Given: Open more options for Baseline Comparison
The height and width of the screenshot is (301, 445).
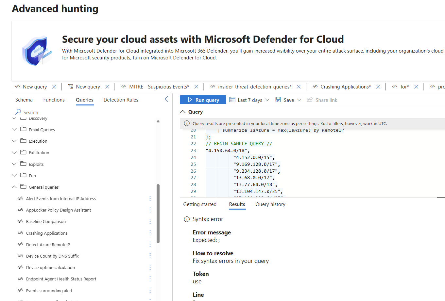Looking at the screenshot, I should 150,221.
